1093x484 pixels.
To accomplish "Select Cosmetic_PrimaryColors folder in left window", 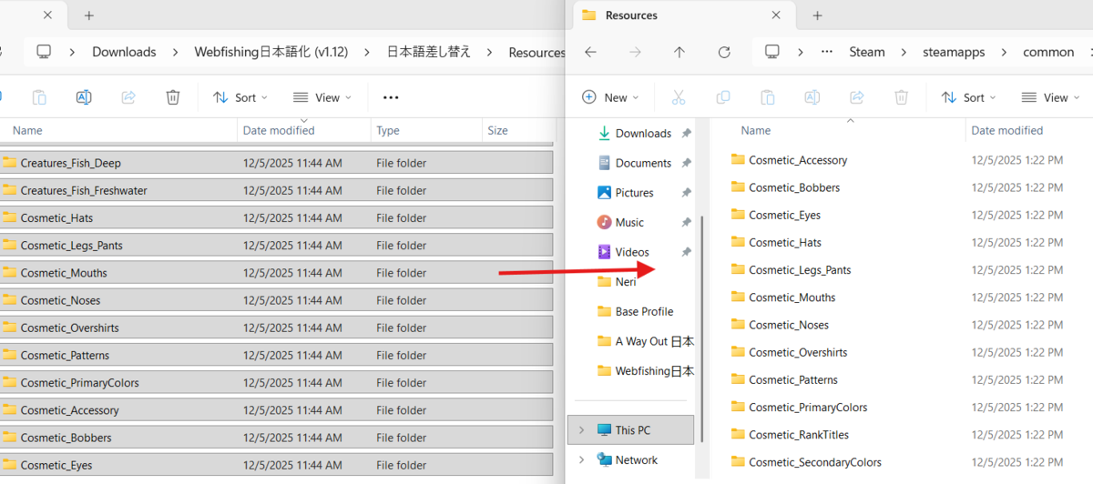I will pos(277,382).
